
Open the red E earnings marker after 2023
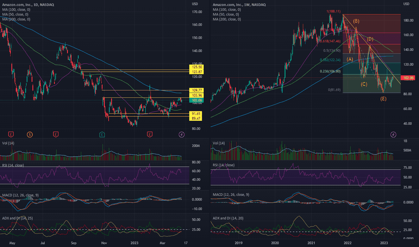click(150, 134)
